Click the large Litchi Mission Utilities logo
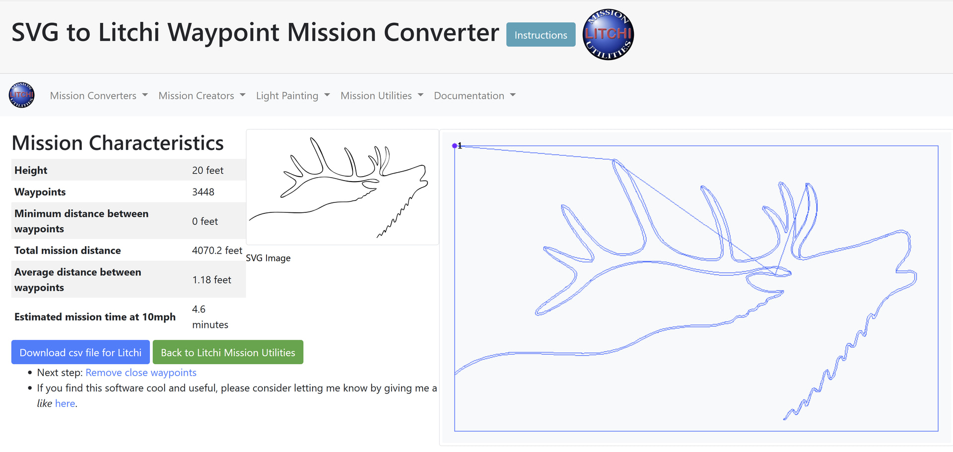Image resolution: width=953 pixels, height=452 pixels. (608, 34)
